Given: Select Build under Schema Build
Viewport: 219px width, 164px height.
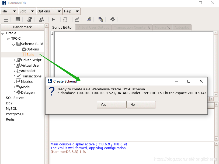Looking at the screenshot, I should [x=30, y=54].
